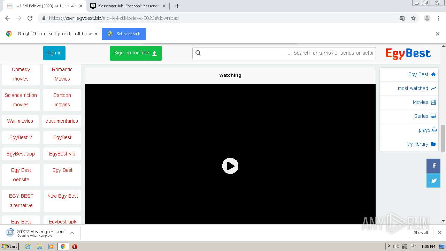This screenshot has height=251, width=446.
Task: Open the Google Translate icon in address bar
Action: pyautogui.click(x=402, y=18)
